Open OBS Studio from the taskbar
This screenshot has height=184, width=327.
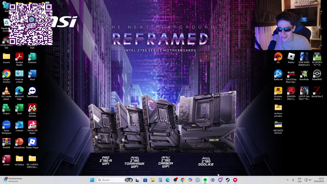pyautogui.click(x=175, y=180)
